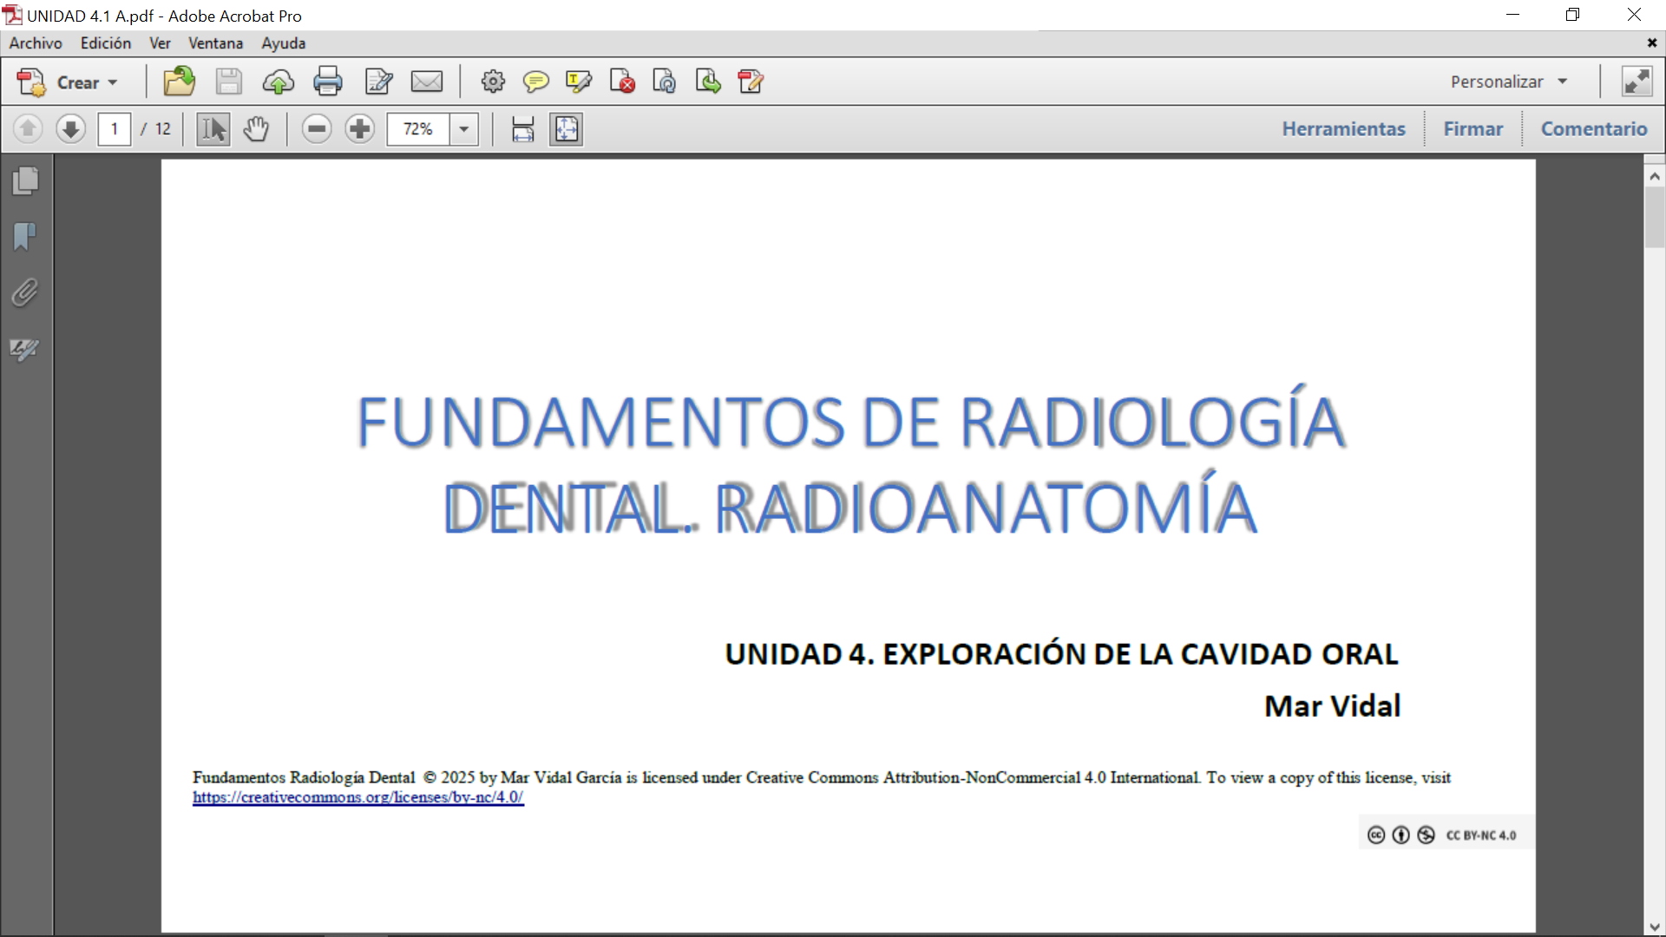Toggle fit one full page view
Image resolution: width=1666 pixels, height=937 pixels.
click(x=566, y=129)
